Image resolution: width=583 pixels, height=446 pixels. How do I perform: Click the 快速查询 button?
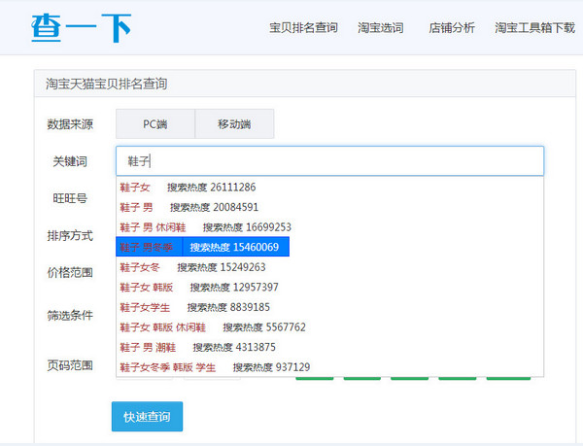pyautogui.click(x=147, y=416)
